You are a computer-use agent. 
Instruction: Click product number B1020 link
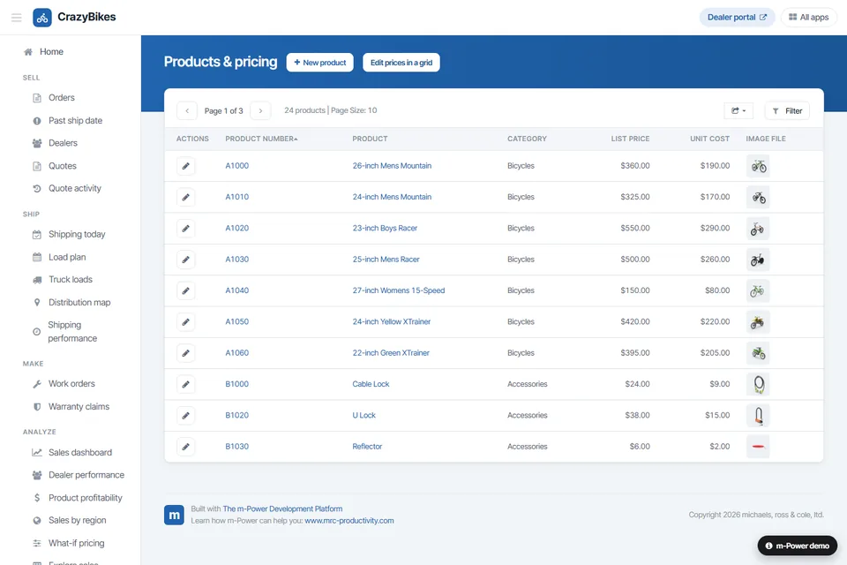237,415
